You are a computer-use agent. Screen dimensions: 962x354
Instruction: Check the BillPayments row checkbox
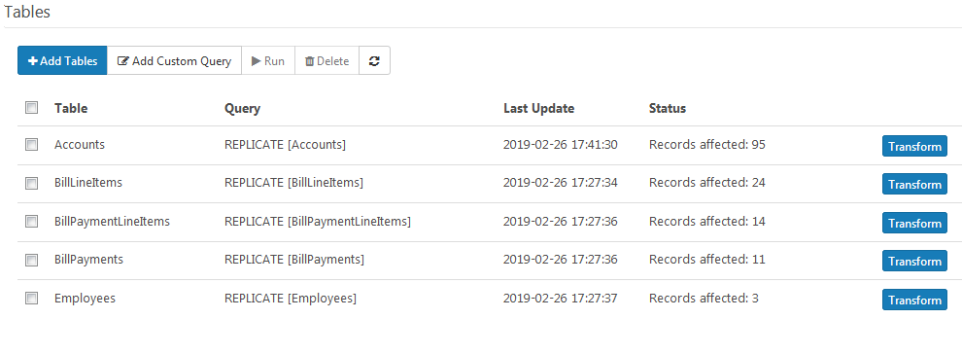tap(31, 260)
